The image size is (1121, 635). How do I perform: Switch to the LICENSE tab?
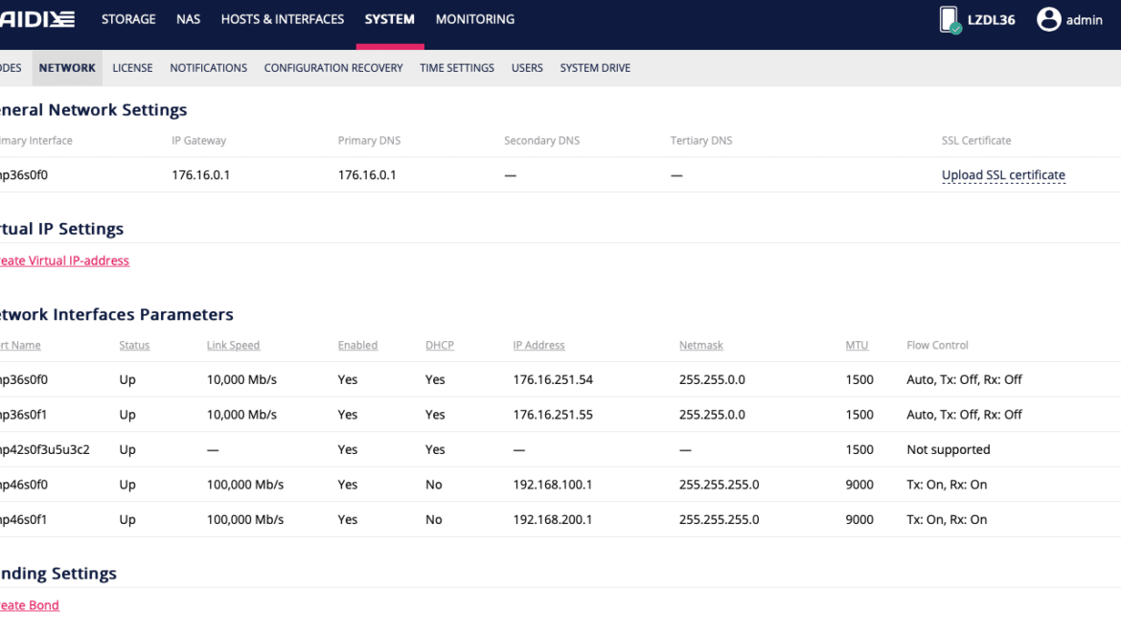tap(132, 68)
